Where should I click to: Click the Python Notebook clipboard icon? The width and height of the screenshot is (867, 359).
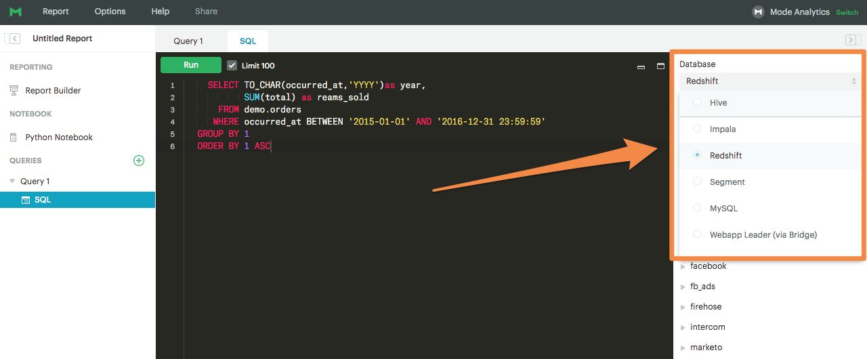click(14, 137)
